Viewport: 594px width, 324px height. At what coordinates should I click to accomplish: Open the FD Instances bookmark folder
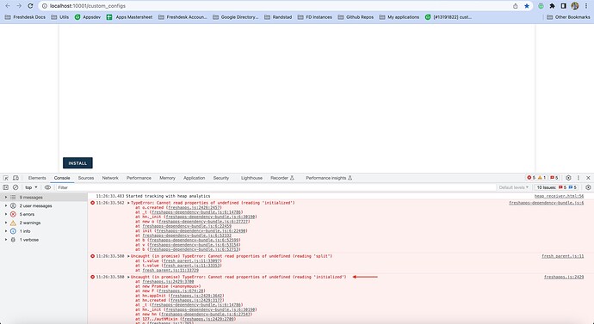(x=315, y=17)
